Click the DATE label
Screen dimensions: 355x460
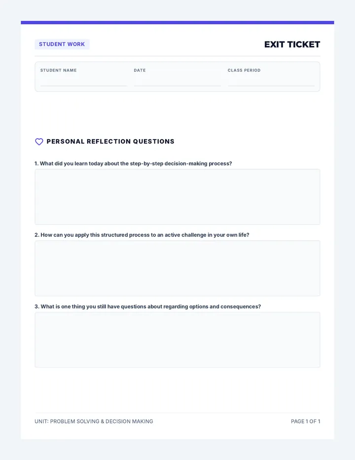[x=140, y=71]
